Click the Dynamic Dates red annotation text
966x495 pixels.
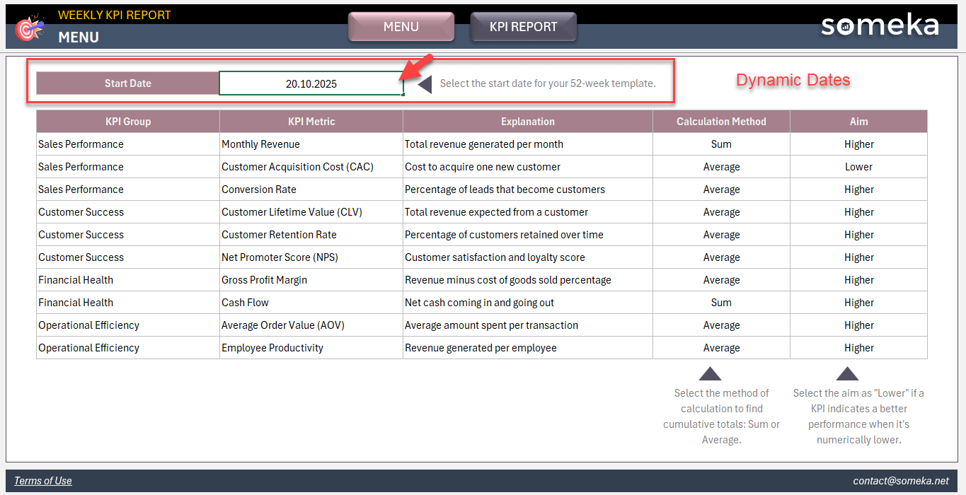click(x=793, y=80)
